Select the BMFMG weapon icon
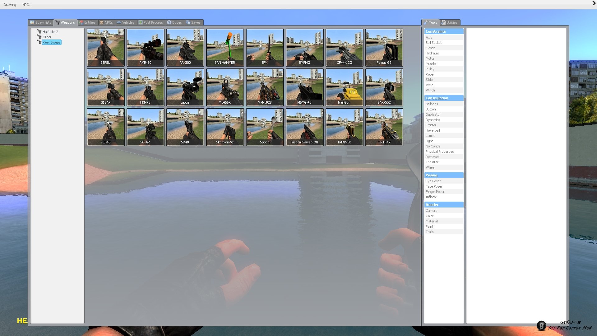The height and width of the screenshot is (336, 597). click(x=305, y=47)
